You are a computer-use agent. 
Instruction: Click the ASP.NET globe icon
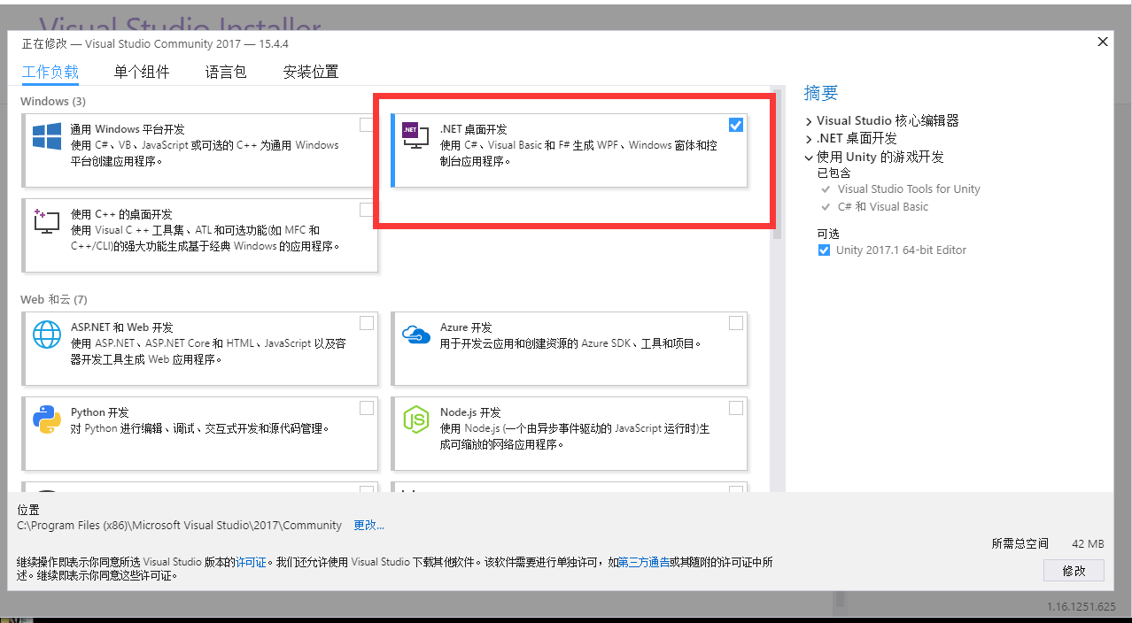[47, 335]
